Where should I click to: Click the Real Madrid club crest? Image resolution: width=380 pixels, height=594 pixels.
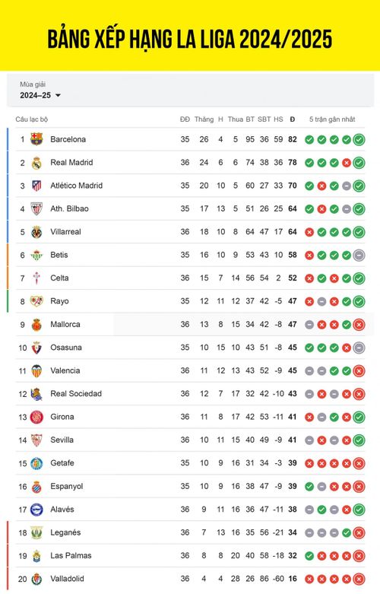[x=36, y=163]
